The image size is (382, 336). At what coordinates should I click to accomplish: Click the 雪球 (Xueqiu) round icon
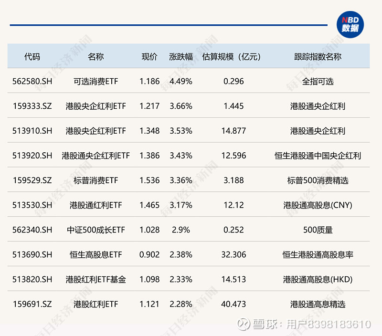tap(245, 325)
